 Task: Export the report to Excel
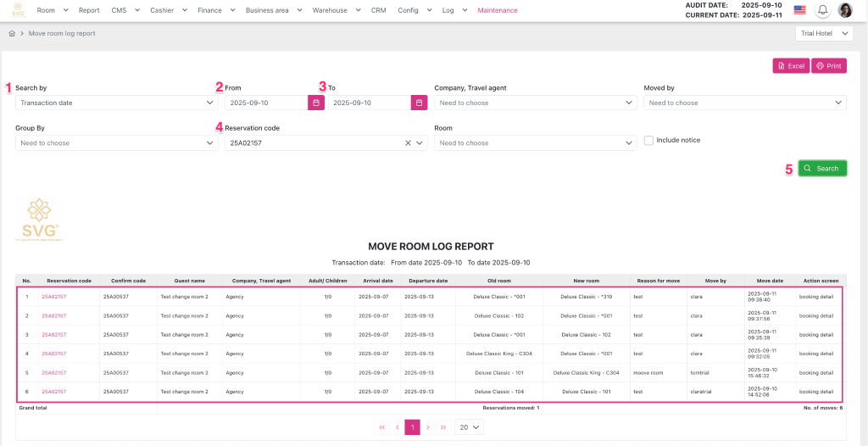790,65
